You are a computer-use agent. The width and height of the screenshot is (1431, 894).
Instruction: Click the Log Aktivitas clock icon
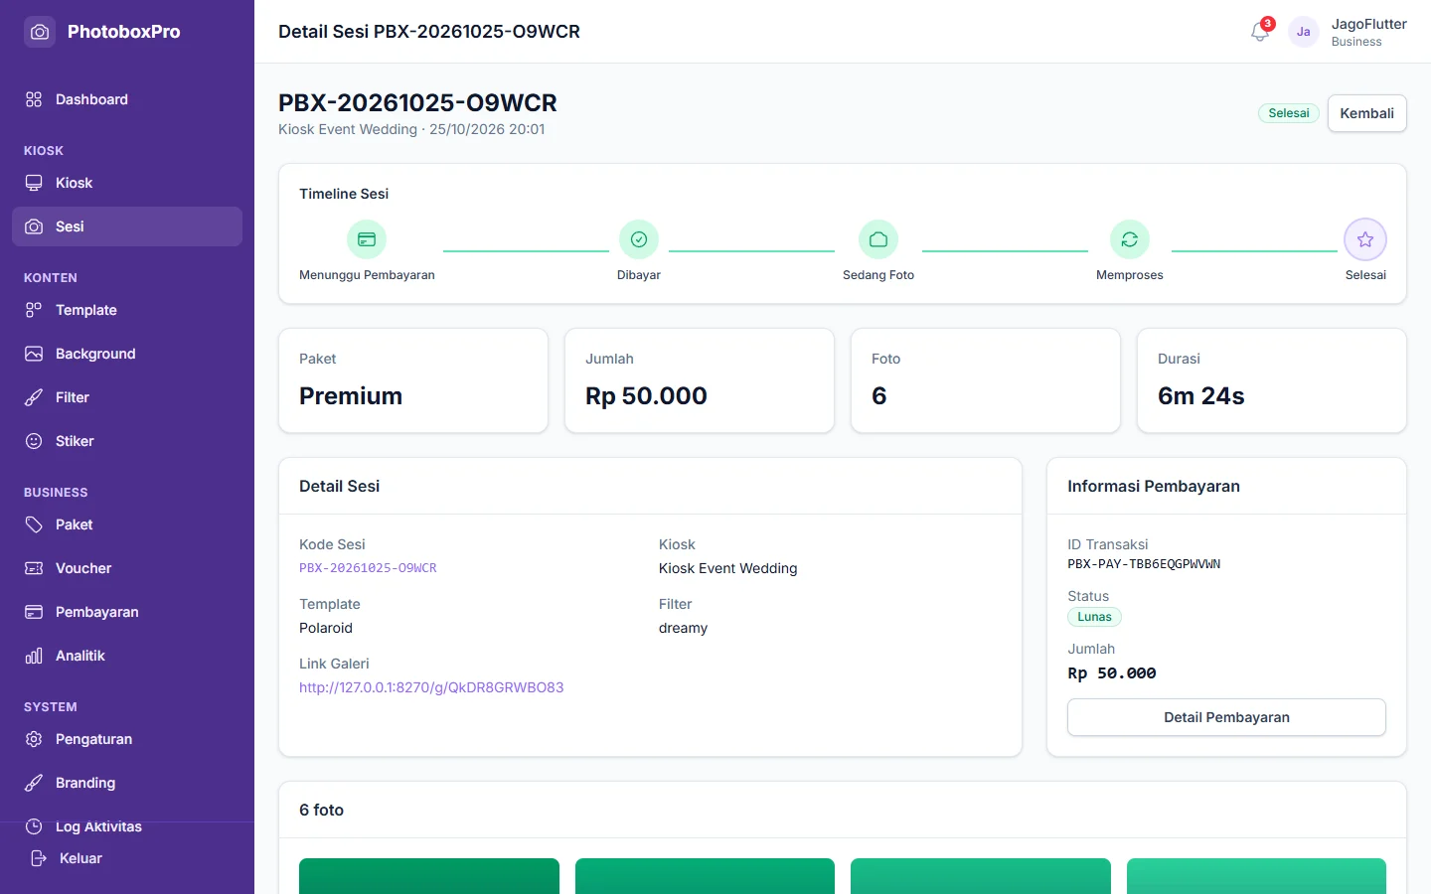[34, 826]
